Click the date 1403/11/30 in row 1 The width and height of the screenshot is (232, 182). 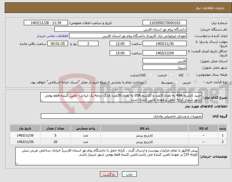click(25, 135)
